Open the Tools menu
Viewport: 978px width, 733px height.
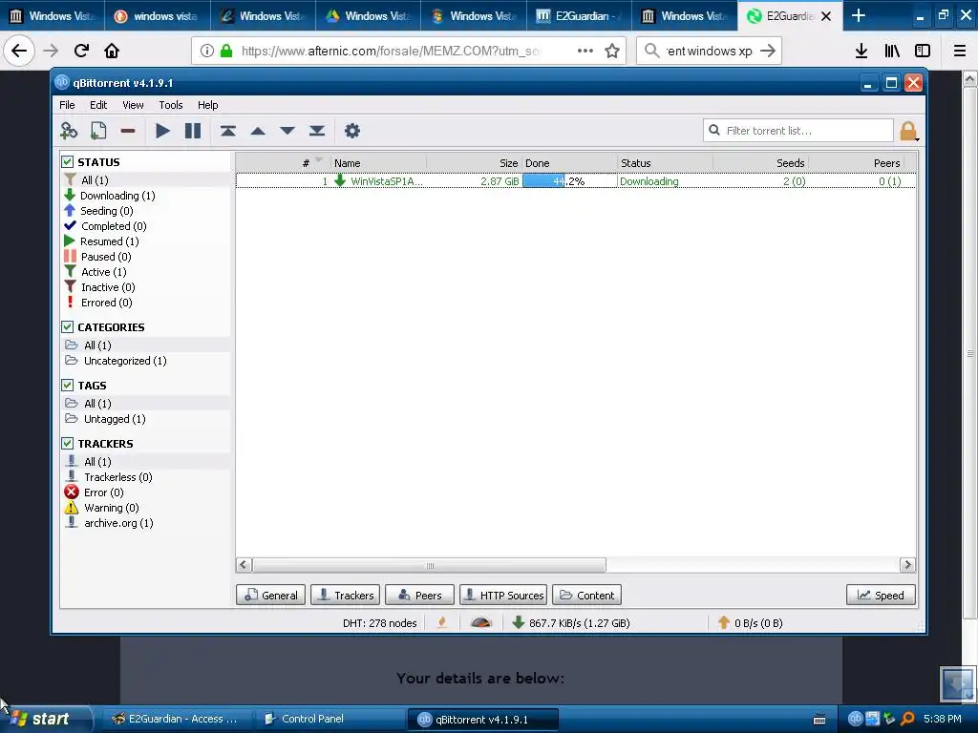(x=170, y=105)
